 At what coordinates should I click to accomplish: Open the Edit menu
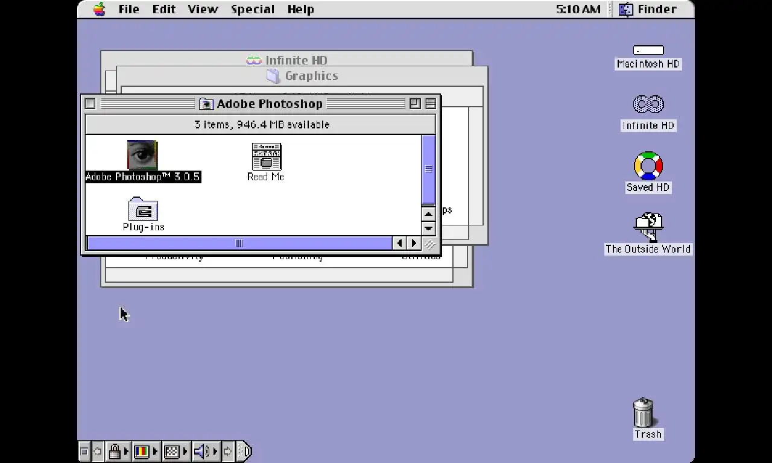tap(163, 9)
